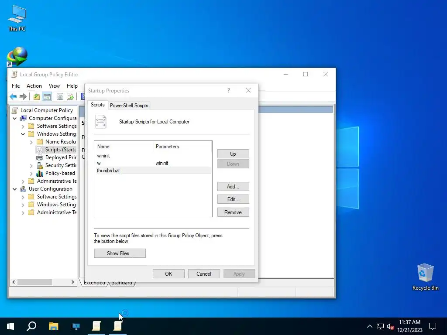
Task: Collapse the User Configuration tree node
Action: (x=14, y=189)
